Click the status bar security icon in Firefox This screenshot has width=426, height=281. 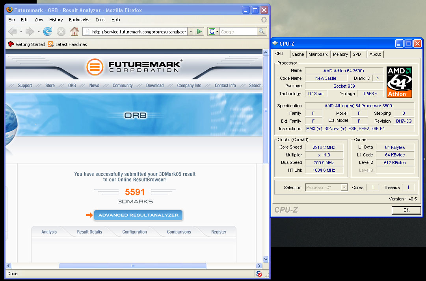[x=259, y=274]
